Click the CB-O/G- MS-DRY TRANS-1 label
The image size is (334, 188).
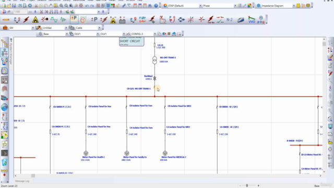139,89
